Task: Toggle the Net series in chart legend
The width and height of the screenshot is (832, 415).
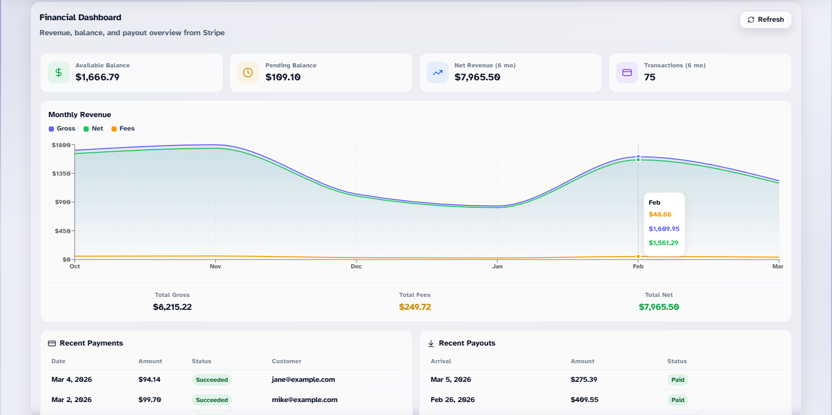Action: 94,128
